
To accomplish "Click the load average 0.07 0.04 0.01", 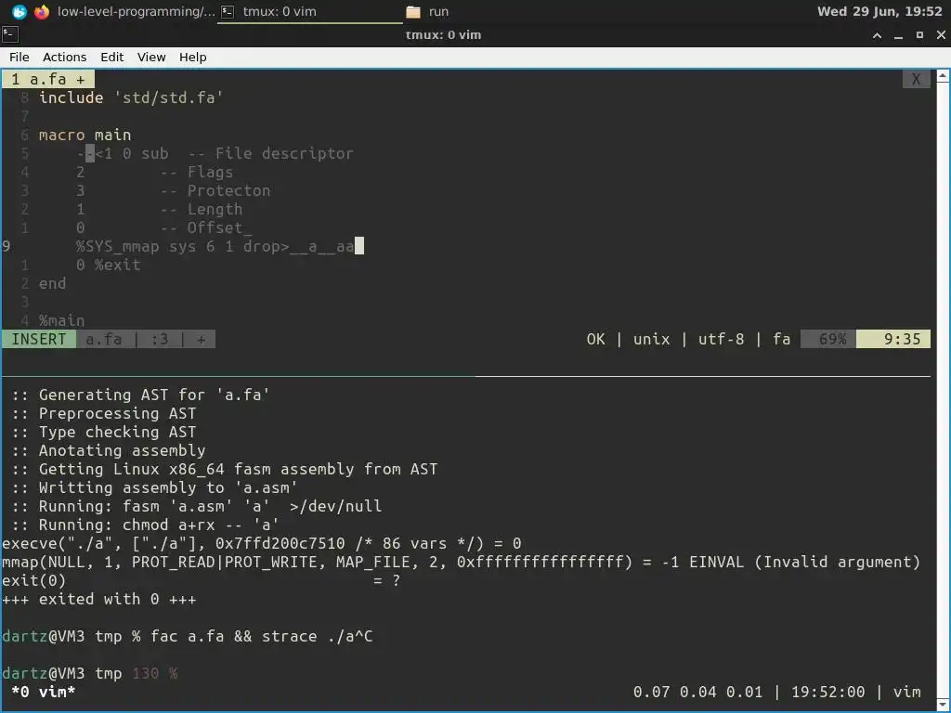I will click(697, 692).
